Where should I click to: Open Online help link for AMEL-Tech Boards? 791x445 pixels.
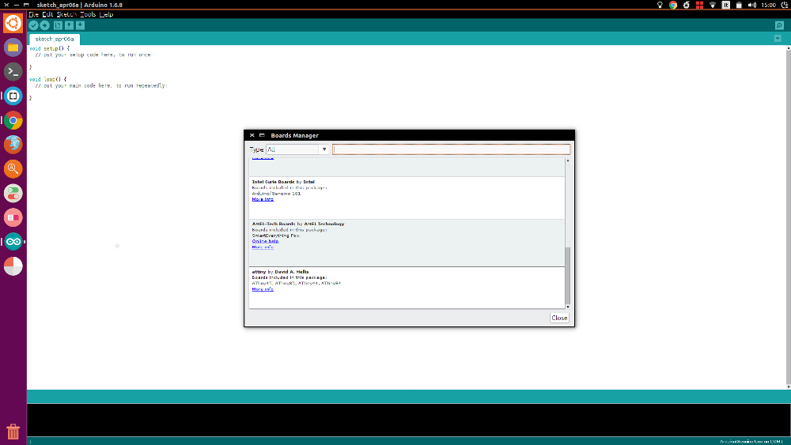click(x=265, y=241)
